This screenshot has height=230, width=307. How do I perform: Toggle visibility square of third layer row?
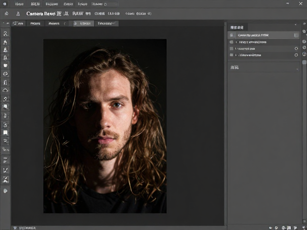(231, 48)
